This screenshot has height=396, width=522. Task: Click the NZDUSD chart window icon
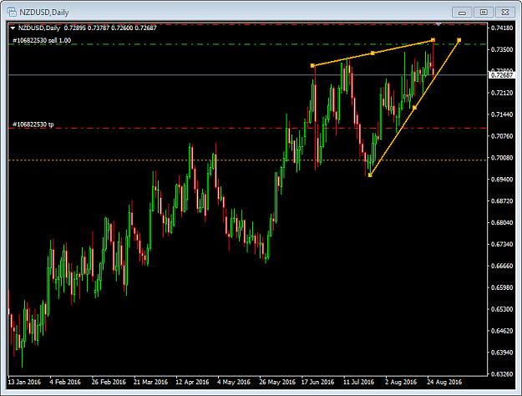click(x=12, y=13)
